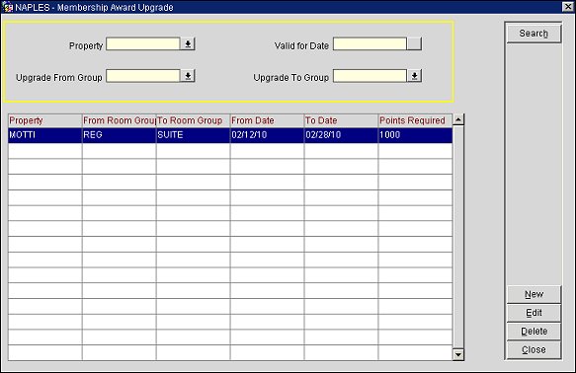Open the Valid for Date calendar button
This screenshot has height=373, width=576.
(x=414, y=44)
